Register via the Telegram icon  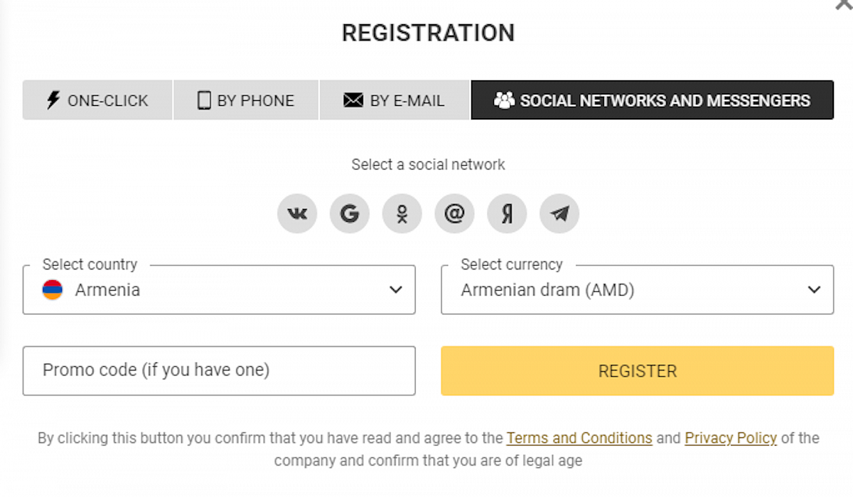(559, 213)
